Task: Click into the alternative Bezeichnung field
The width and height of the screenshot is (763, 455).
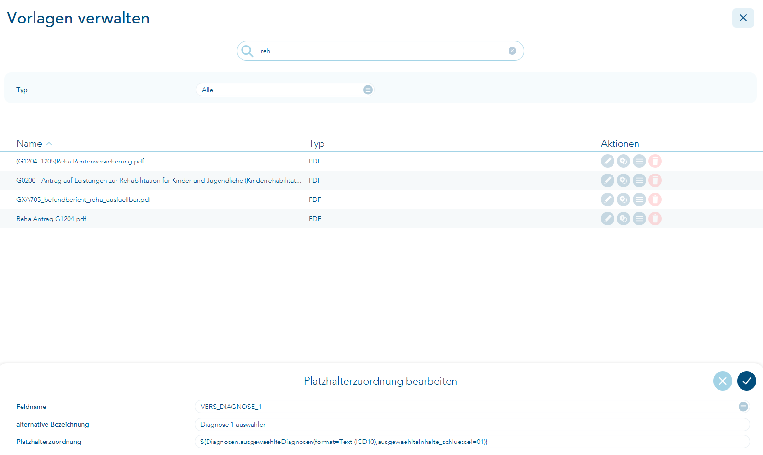Action: click(x=472, y=424)
